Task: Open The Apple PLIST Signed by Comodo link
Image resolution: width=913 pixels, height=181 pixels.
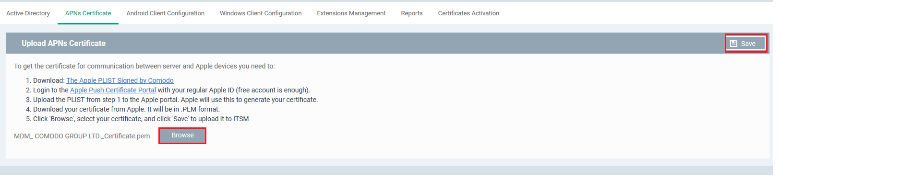Action: 120,80
